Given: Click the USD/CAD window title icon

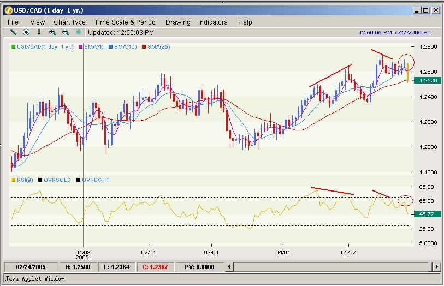Looking at the screenshot, I should tap(9, 10).
